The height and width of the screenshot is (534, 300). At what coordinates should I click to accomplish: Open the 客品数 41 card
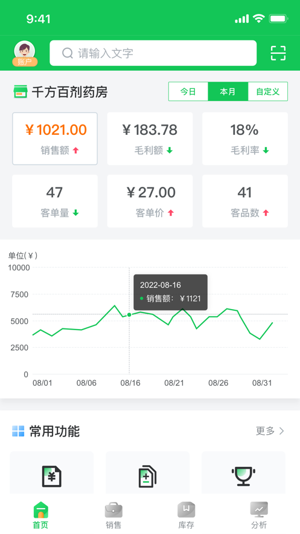(x=245, y=201)
